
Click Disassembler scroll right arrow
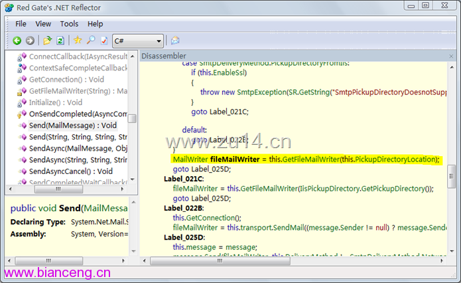442,260
